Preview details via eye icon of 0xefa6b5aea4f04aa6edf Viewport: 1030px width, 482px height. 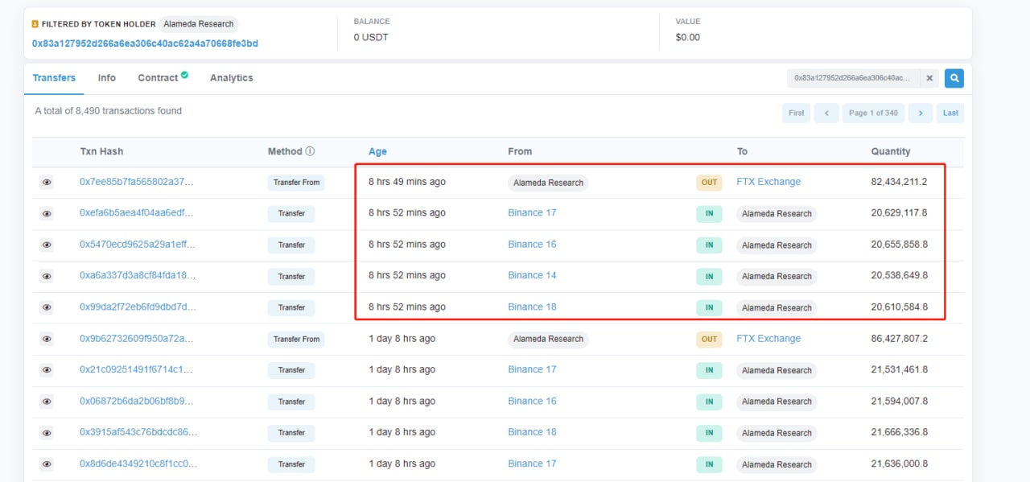pyautogui.click(x=47, y=214)
